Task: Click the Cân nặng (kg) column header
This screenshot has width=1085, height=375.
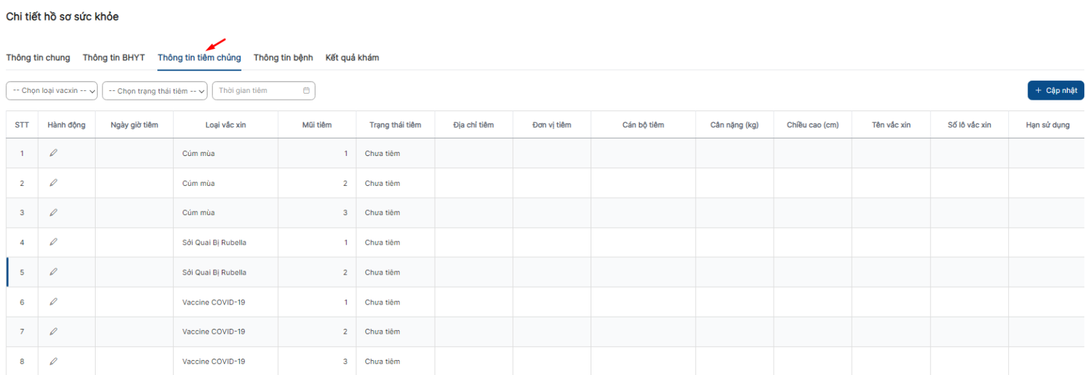Action: [x=734, y=125]
